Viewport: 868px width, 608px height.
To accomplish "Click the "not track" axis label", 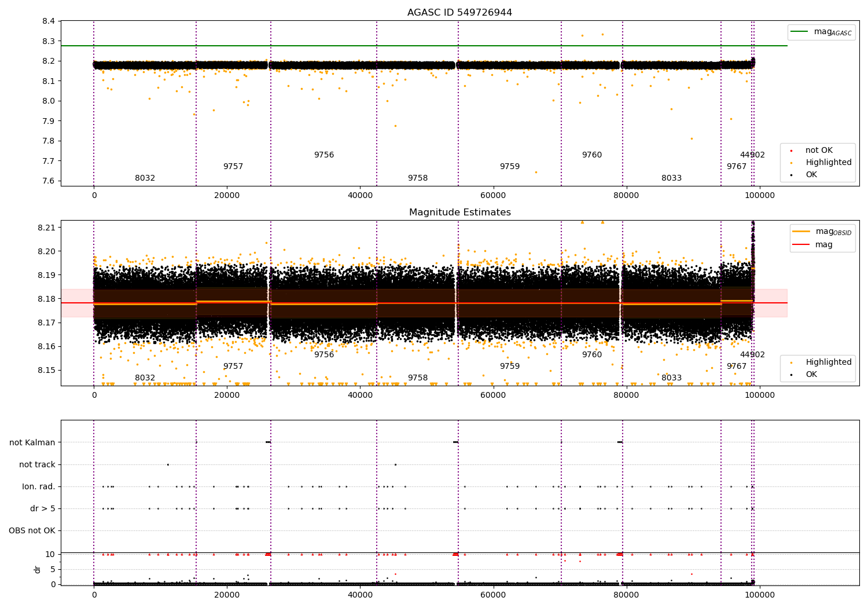I will [x=37, y=465].
